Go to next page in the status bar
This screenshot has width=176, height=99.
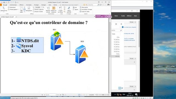coord(58,95)
